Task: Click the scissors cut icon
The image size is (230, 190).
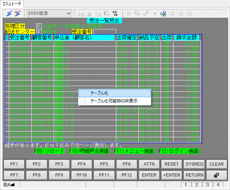Action: pyautogui.click(x=90, y=13)
